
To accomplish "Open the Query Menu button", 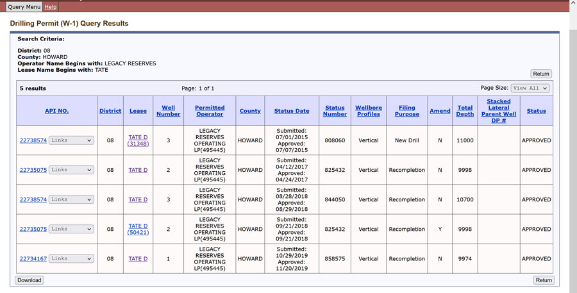I will click(x=24, y=6).
